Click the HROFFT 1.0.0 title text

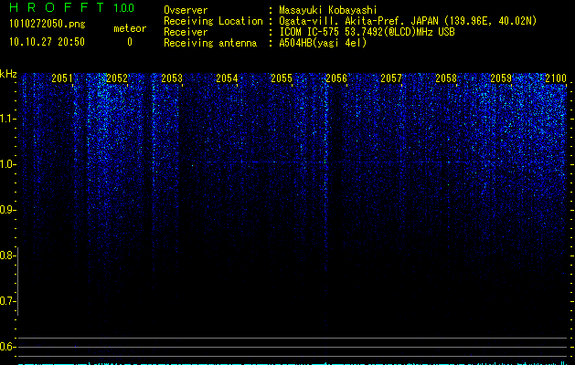tap(71, 7)
